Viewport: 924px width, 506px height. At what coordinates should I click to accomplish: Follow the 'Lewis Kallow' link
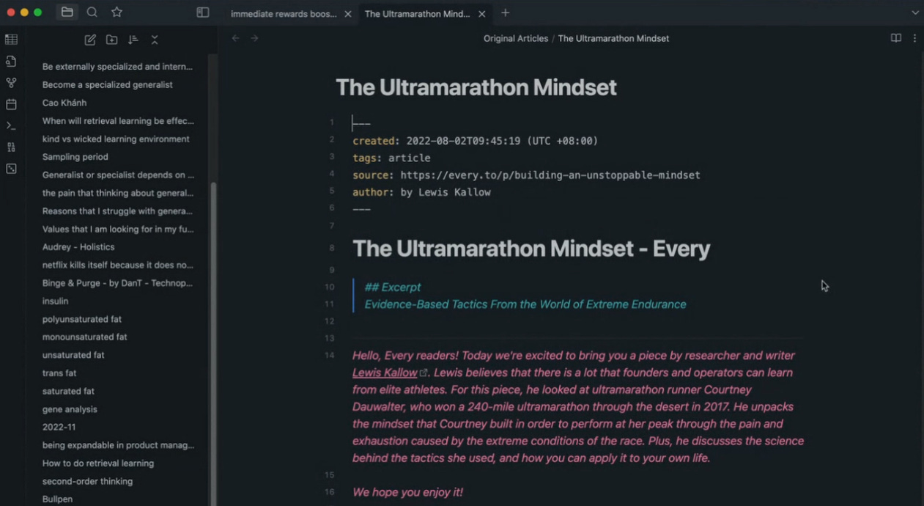[x=385, y=373]
